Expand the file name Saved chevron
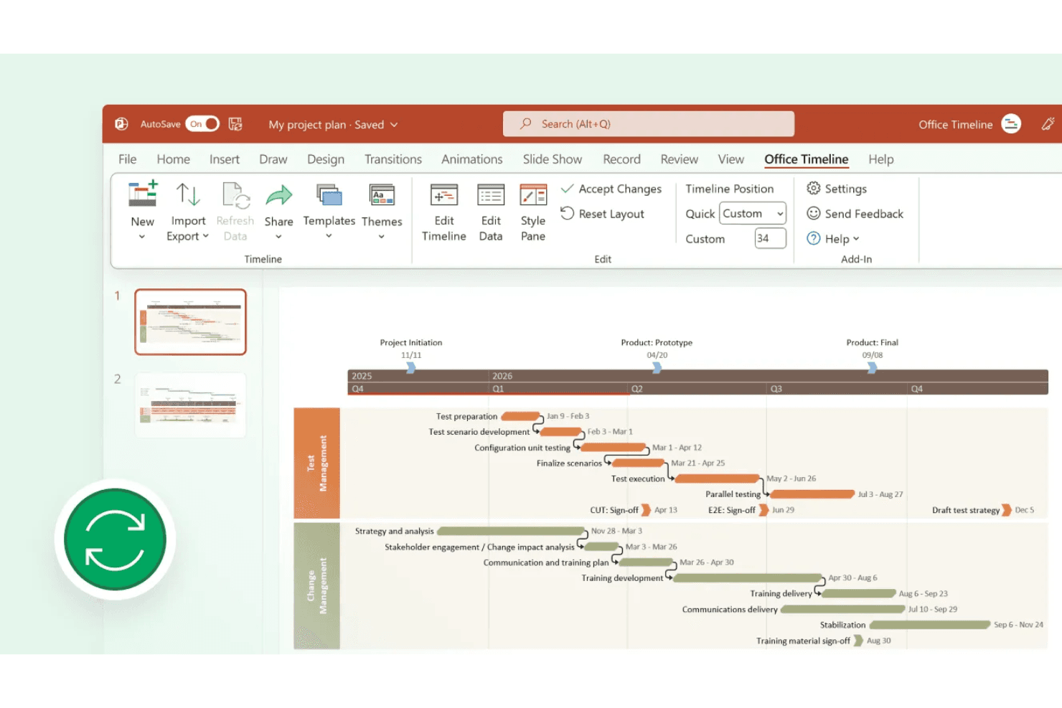 pyautogui.click(x=394, y=125)
